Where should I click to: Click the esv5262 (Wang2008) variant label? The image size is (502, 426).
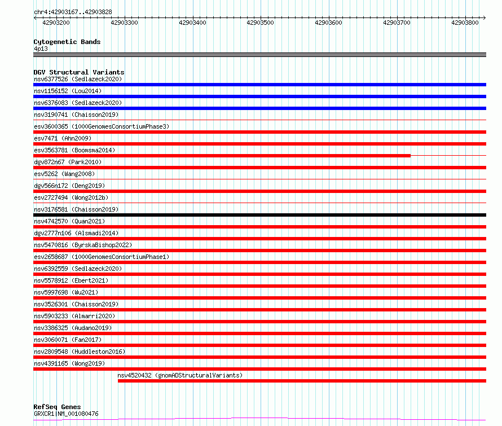click(64, 174)
